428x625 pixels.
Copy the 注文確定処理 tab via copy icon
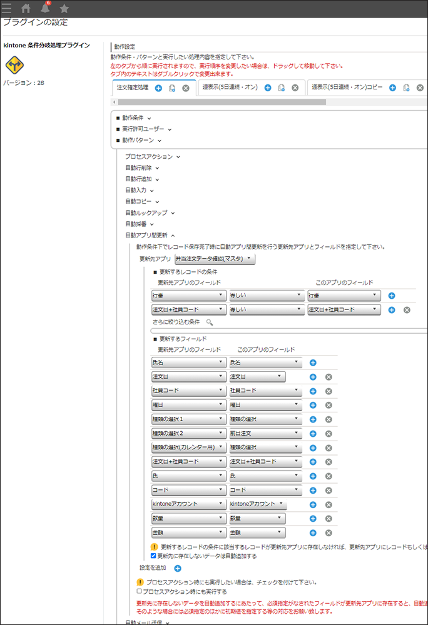[x=172, y=88]
